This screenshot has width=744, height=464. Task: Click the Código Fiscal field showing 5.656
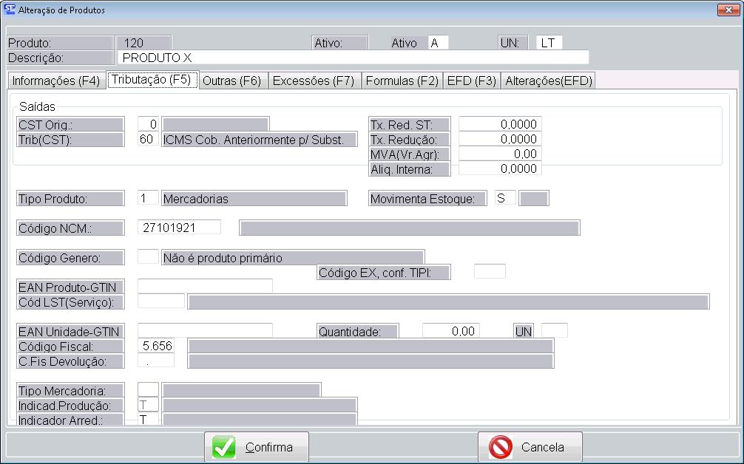[x=156, y=347]
